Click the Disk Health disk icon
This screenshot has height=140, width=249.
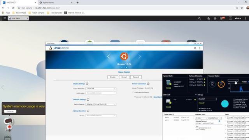168,101
